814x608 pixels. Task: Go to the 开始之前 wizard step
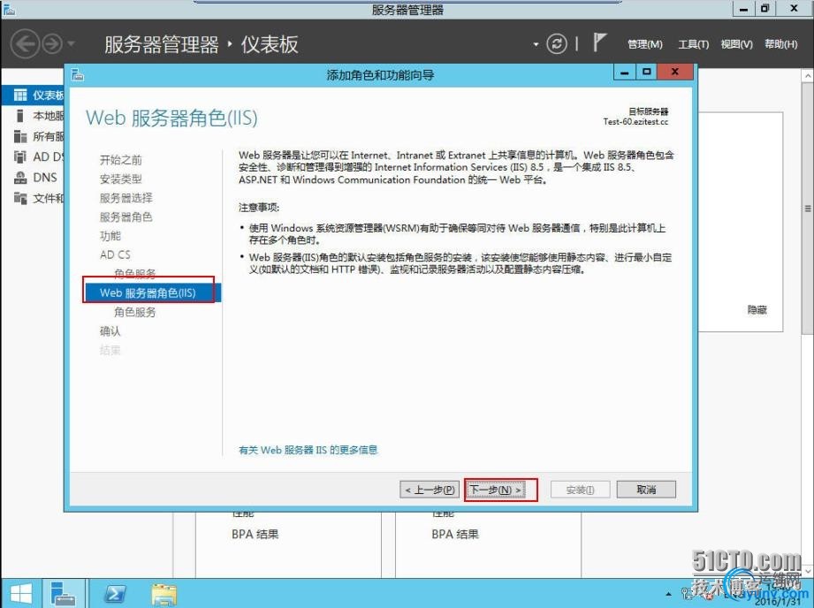[121, 160]
